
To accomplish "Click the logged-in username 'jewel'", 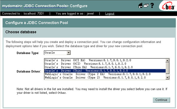I will pyautogui.click(x=90, y=14).
